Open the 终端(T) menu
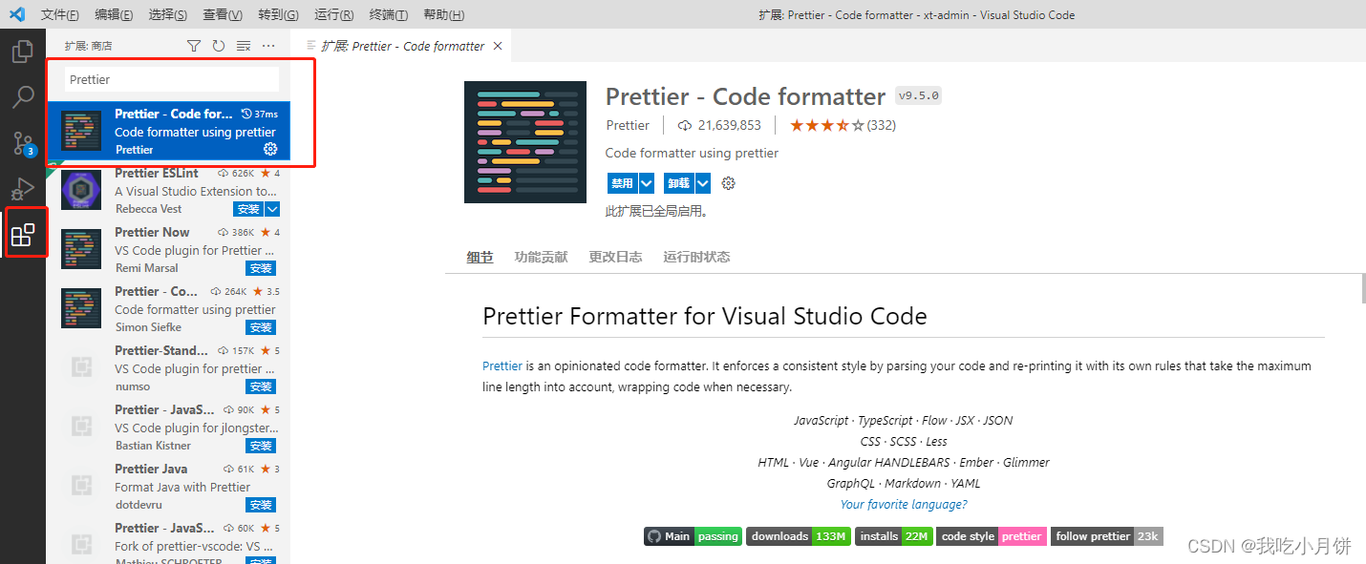1366x564 pixels. point(388,15)
